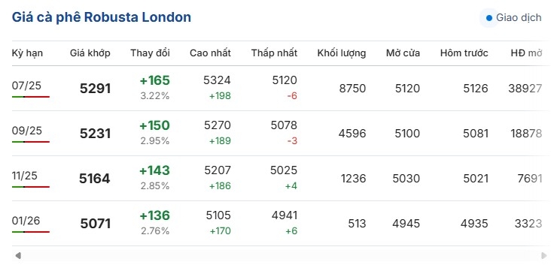Click the Cao nhất column header
This screenshot has width=551, height=277.
coord(210,53)
